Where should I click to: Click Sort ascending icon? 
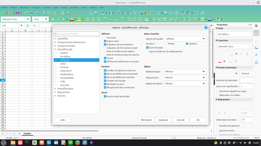tap(124, 13)
